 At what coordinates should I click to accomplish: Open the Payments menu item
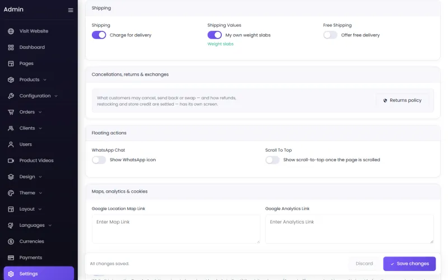tap(31, 258)
